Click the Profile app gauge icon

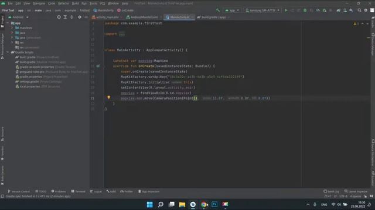[318, 10]
